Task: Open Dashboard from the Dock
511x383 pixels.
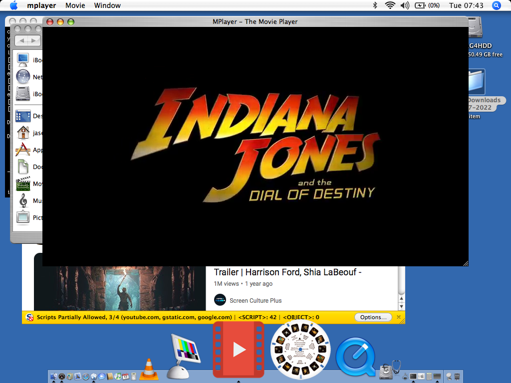Action: click(x=62, y=377)
